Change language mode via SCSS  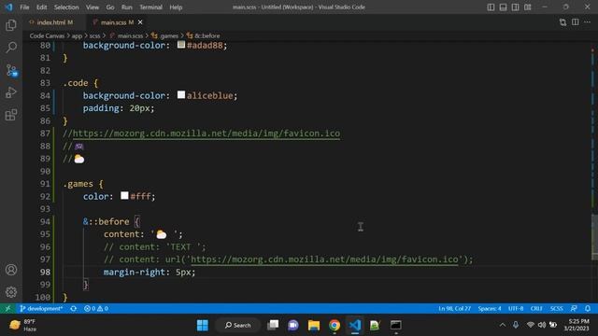(557, 308)
